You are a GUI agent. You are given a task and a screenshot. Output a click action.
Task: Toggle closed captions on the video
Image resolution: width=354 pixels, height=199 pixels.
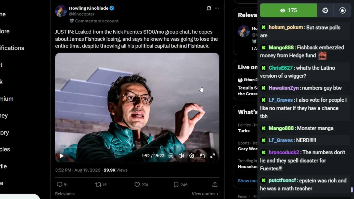171,156
